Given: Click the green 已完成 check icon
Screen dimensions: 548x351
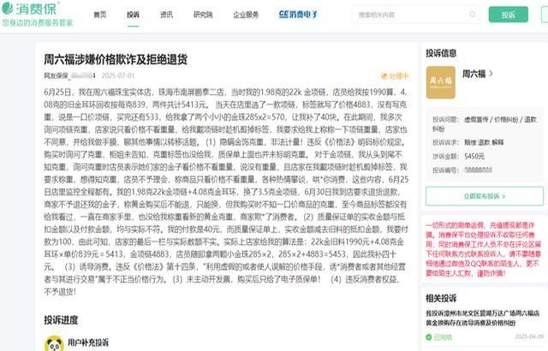Looking at the screenshot, I should [x=428, y=337].
